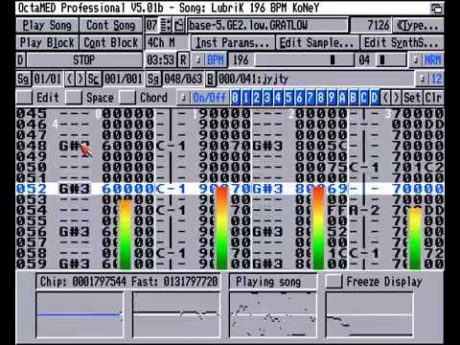
Task: Click the B block button before 000/041
Action: [211, 79]
